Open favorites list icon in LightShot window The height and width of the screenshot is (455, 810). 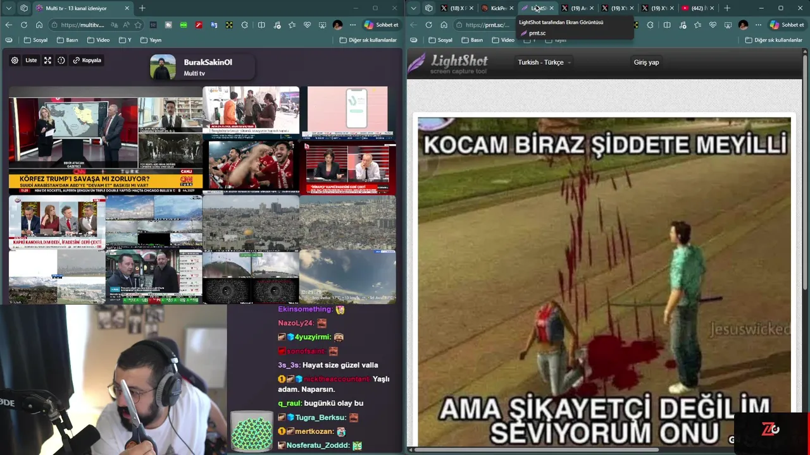[x=697, y=25]
